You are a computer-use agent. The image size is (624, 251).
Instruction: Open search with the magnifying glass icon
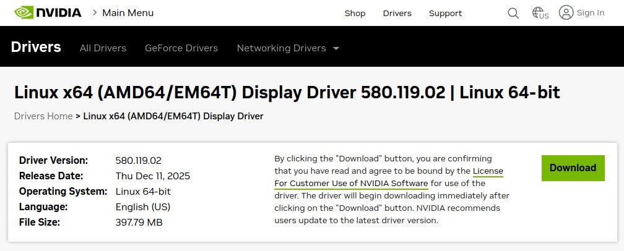click(x=513, y=13)
